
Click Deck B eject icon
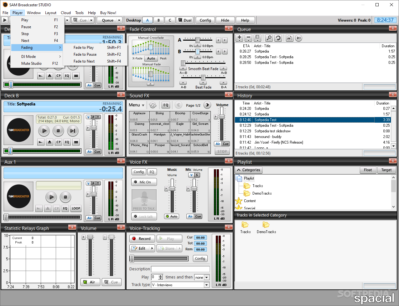49,142
